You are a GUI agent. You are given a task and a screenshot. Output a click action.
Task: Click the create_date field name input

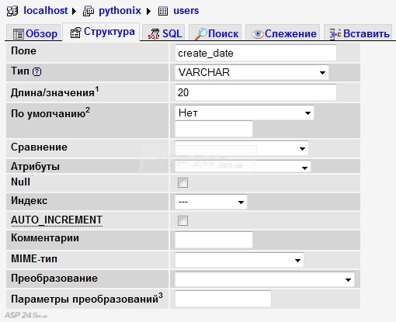255,53
